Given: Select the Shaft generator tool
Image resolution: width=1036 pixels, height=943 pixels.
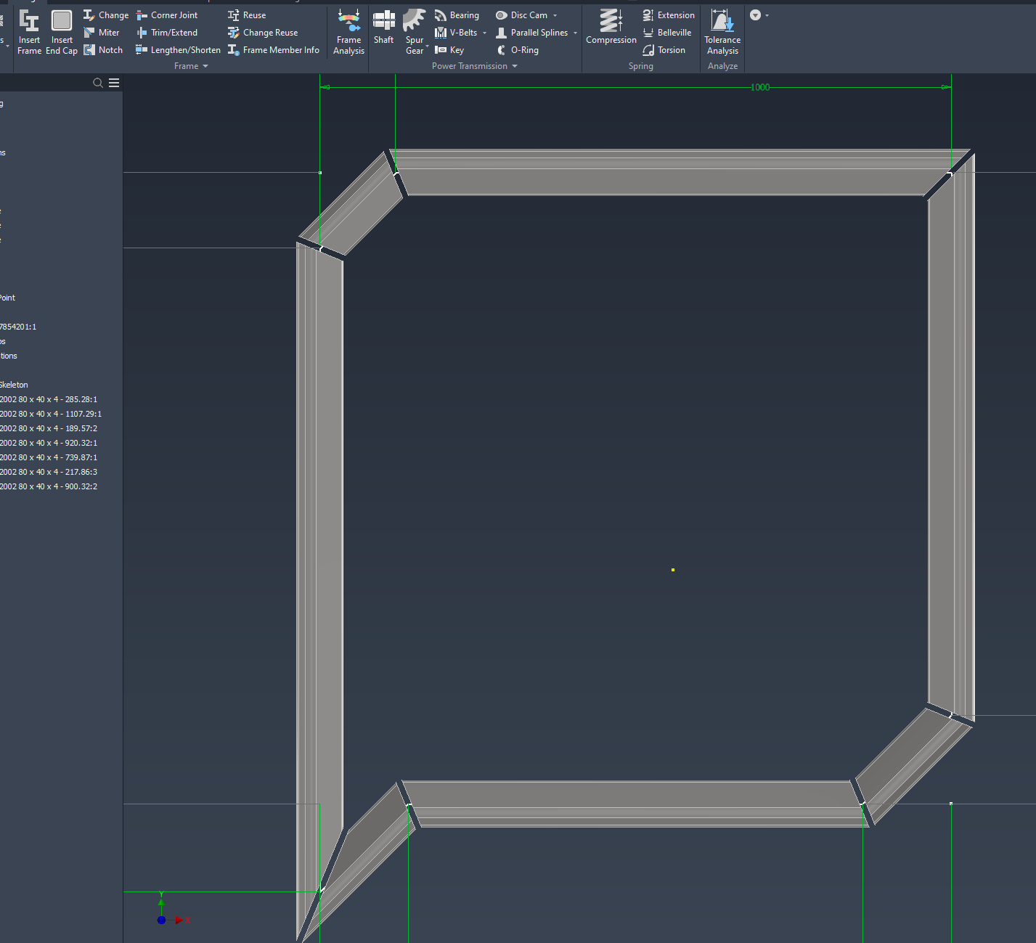Looking at the screenshot, I should point(383,32).
